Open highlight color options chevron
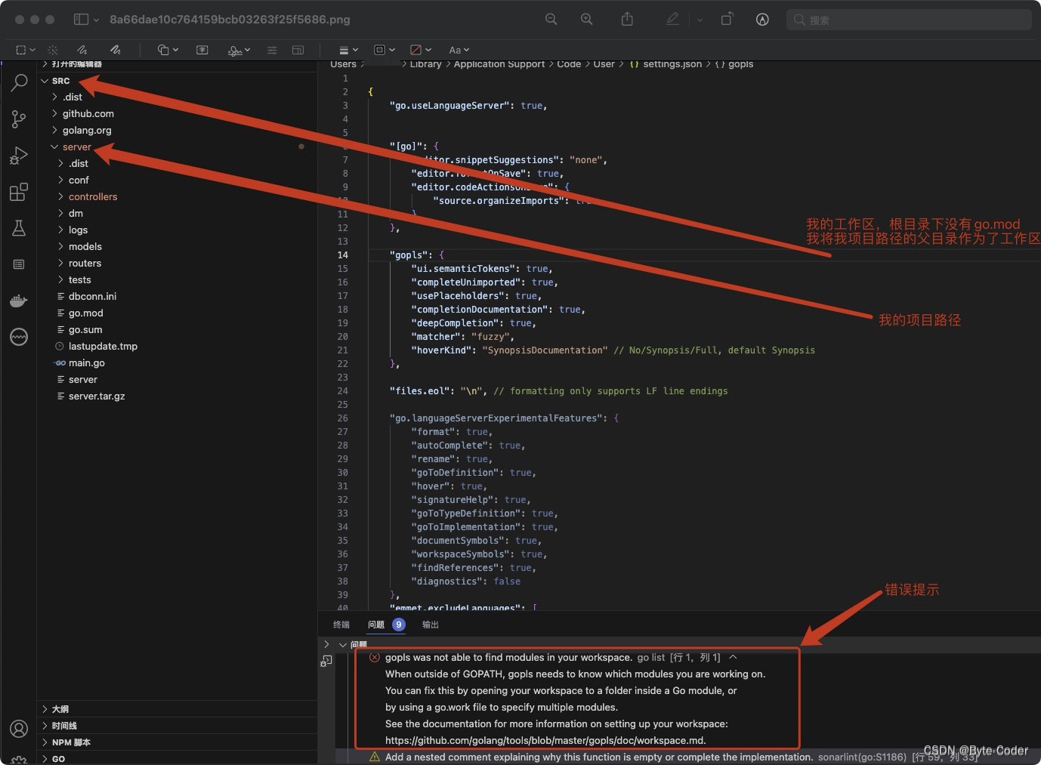This screenshot has height=765, width=1041. coord(700,20)
